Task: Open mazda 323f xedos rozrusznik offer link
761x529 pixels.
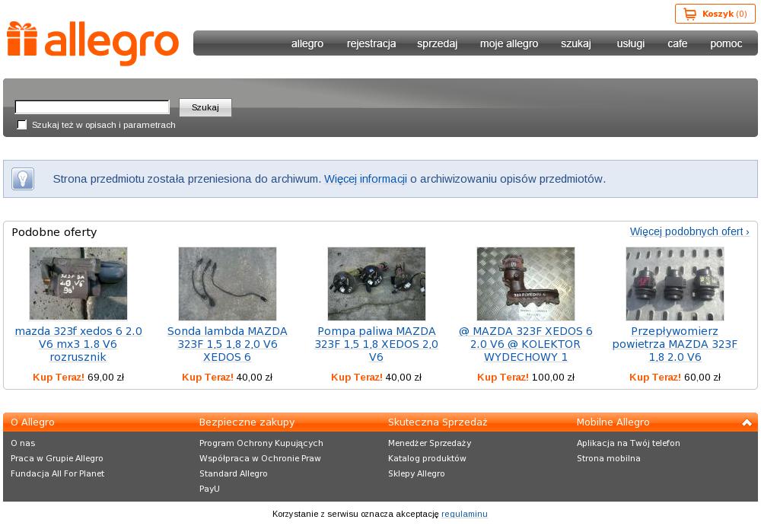Action: click(x=78, y=344)
